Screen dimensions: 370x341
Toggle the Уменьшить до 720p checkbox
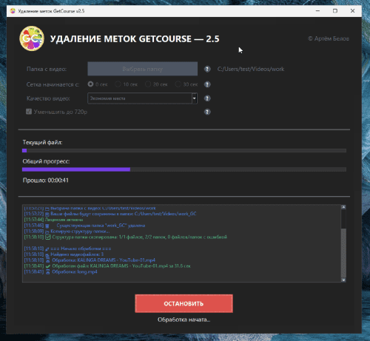click(29, 112)
